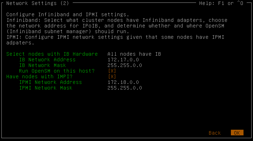The width and height of the screenshot is (253, 141).
Task: Uncheck the [X] box for IMPI nodes
Action: point(112,76)
